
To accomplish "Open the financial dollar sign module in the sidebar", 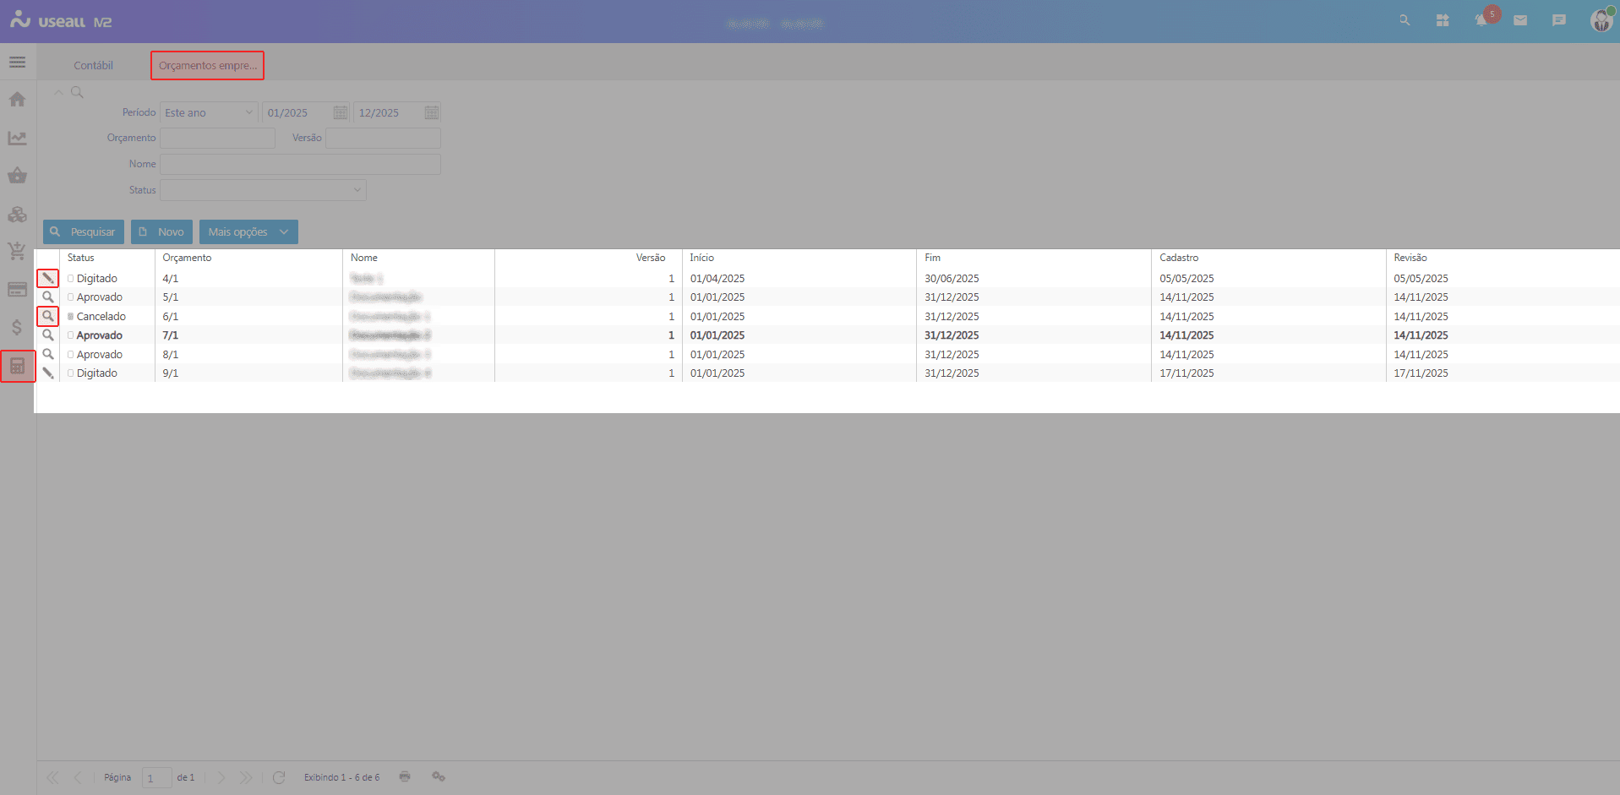I will point(17,328).
